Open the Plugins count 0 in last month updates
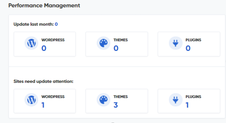The width and height of the screenshot is (226, 123). (x=188, y=48)
